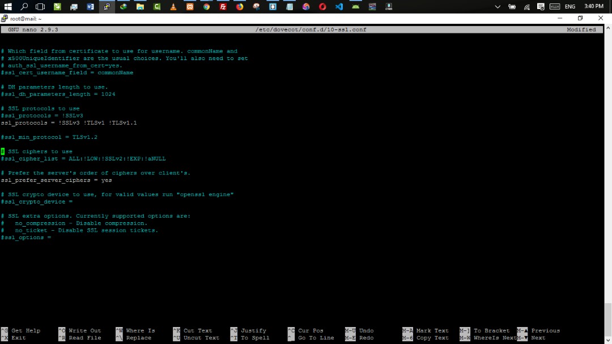Open the 3:40 PM clock flyout

point(593,7)
